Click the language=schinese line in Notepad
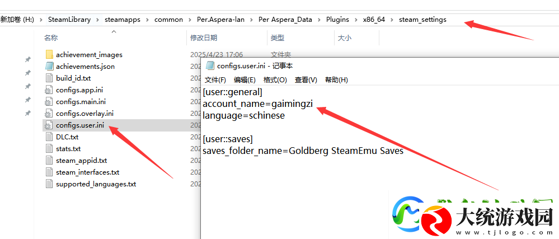 tap(244, 115)
